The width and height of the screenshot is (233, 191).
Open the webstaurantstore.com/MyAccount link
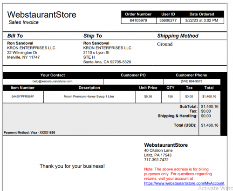(x=184, y=183)
